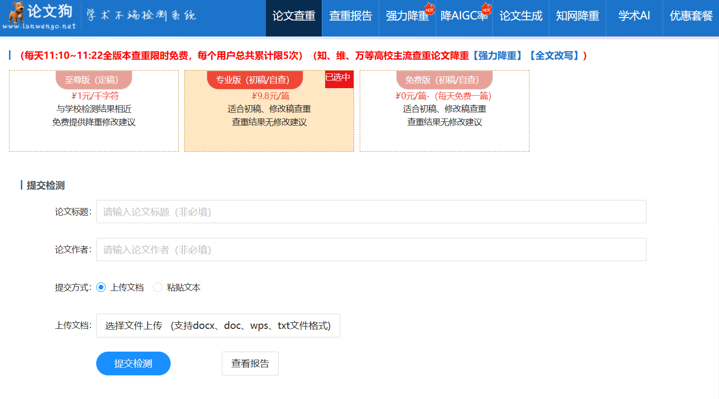Click the HOT flame badge on 强力降重
Screen dimensions: 719x399
(429, 9)
